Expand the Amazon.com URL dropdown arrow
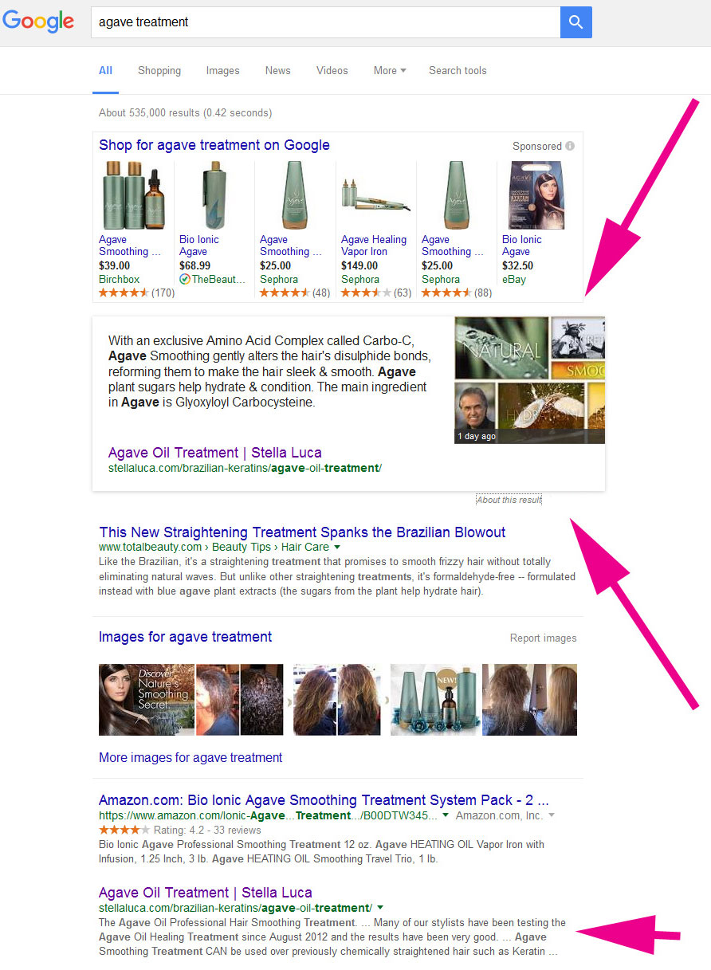This screenshot has width=711, height=970. [x=446, y=815]
